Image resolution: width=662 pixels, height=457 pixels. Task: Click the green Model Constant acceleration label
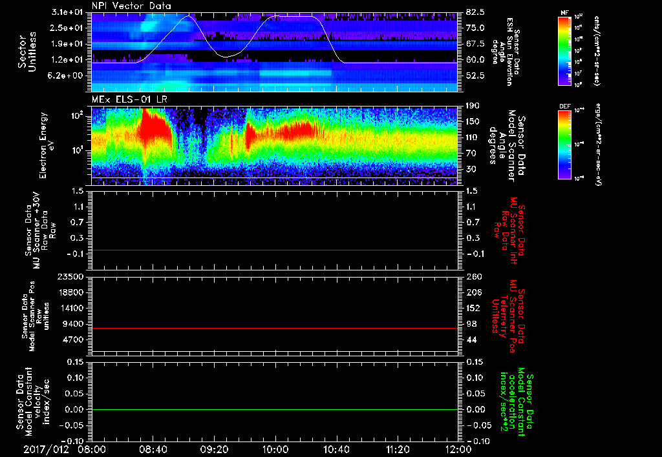(x=517, y=401)
